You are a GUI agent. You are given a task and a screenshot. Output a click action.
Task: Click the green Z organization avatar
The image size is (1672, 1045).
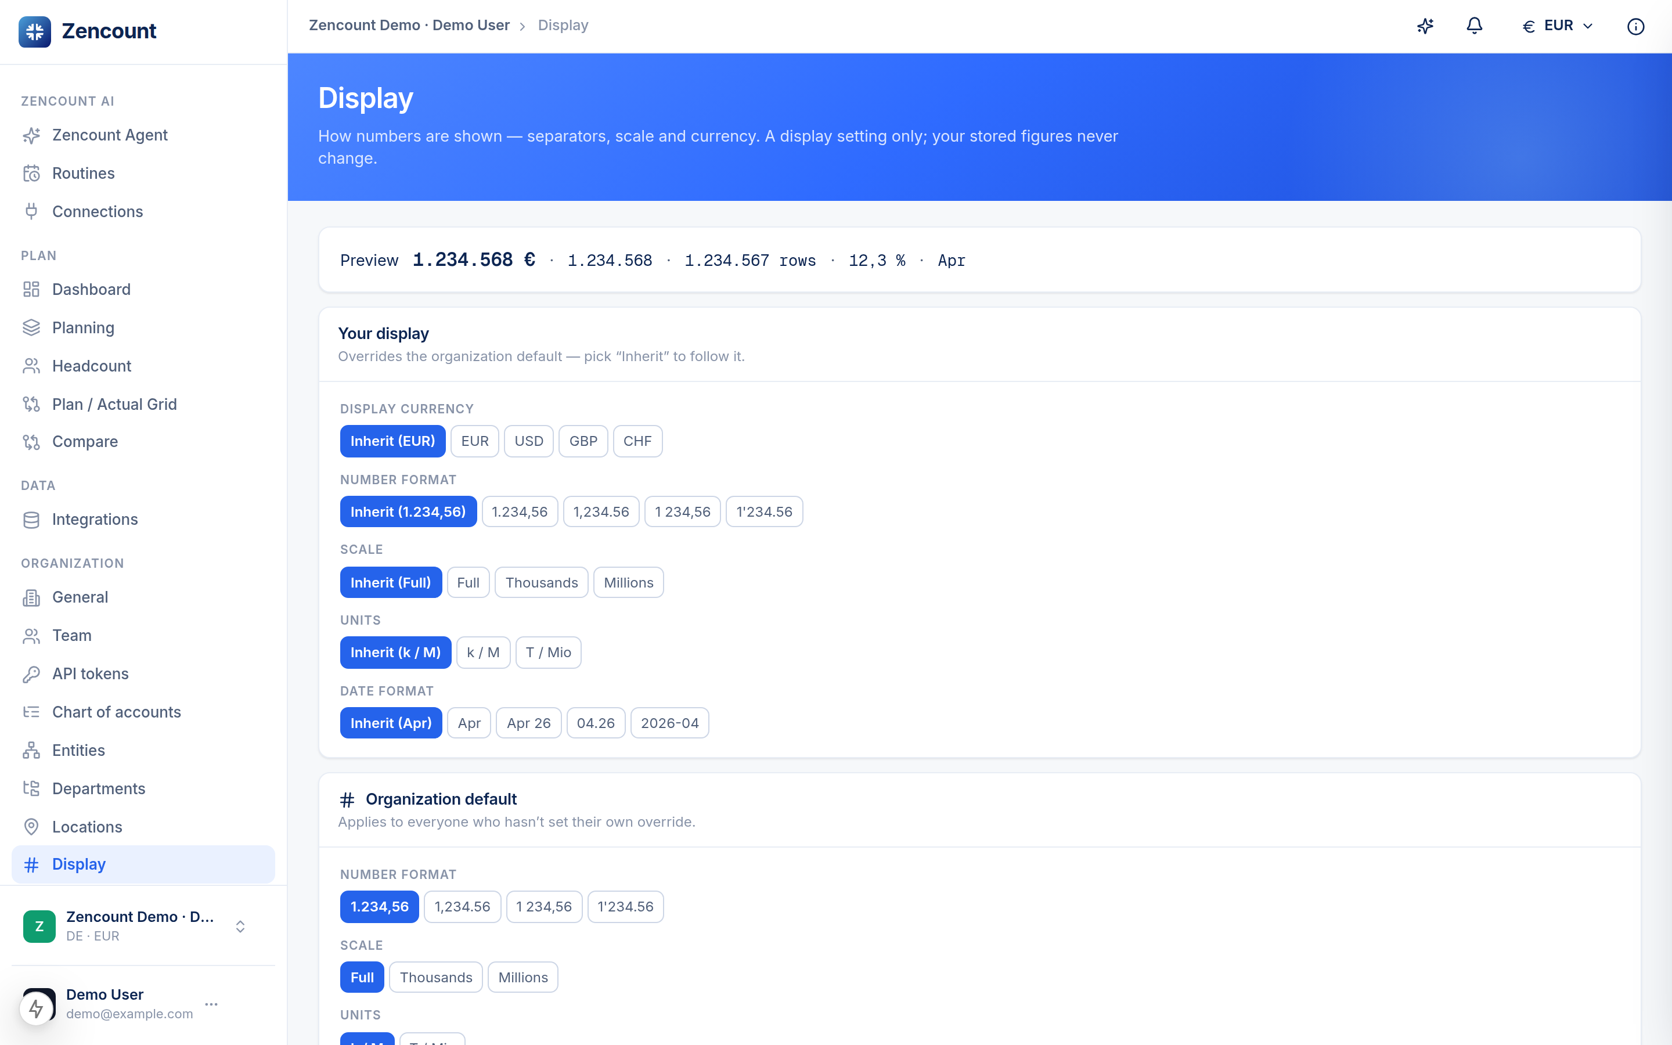[39, 926]
